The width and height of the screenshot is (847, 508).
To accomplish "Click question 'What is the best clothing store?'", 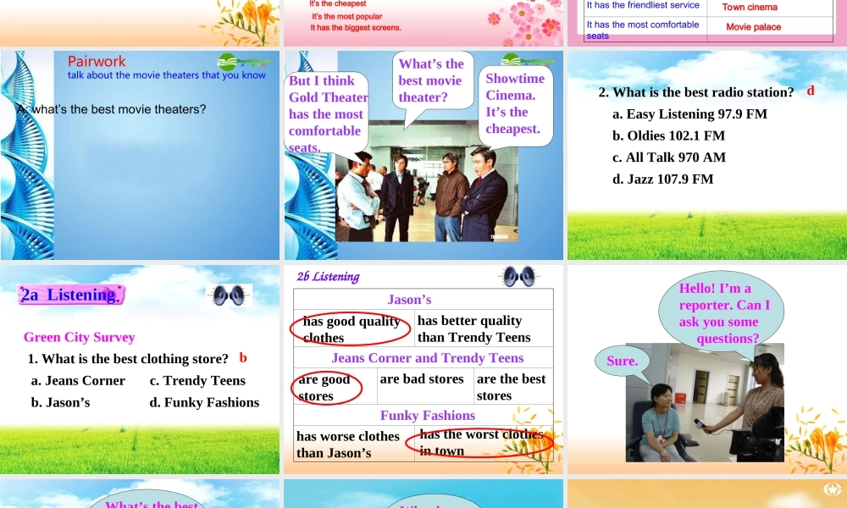I will tap(129, 359).
